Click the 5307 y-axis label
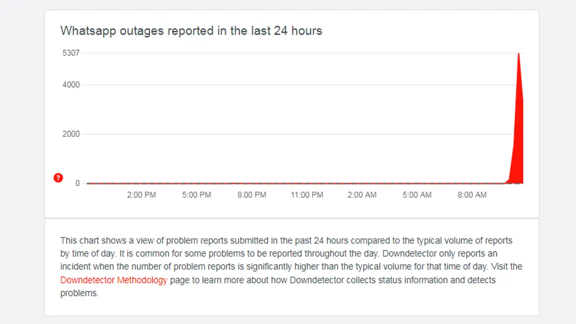The image size is (576, 324). click(71, 53)
